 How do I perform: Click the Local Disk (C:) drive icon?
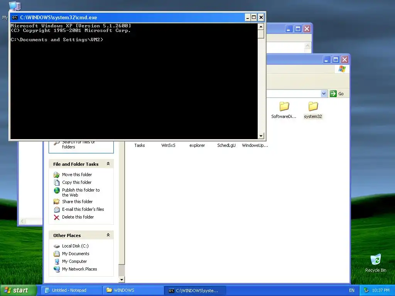point(57,246)
